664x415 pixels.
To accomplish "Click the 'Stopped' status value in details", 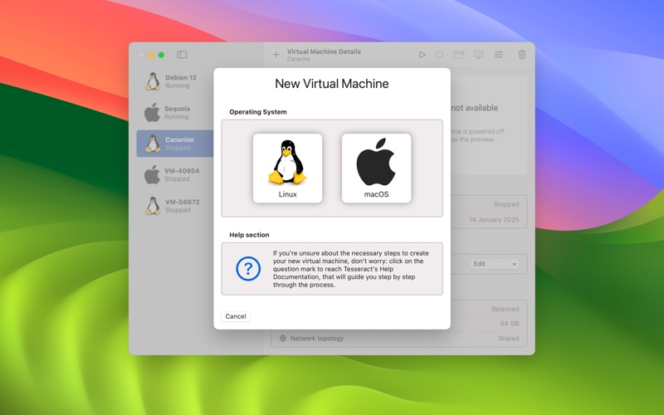I will pos(506,204).
